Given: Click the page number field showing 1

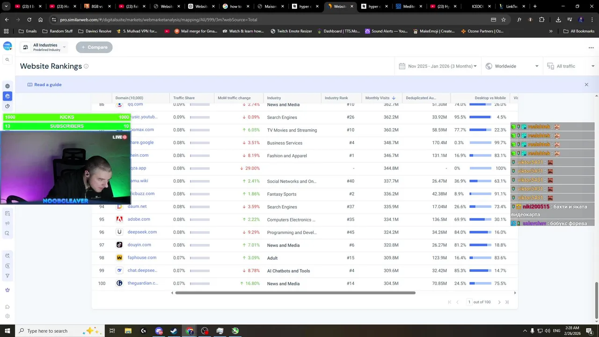Looking at the screenshot, I should tap(469, 302).
